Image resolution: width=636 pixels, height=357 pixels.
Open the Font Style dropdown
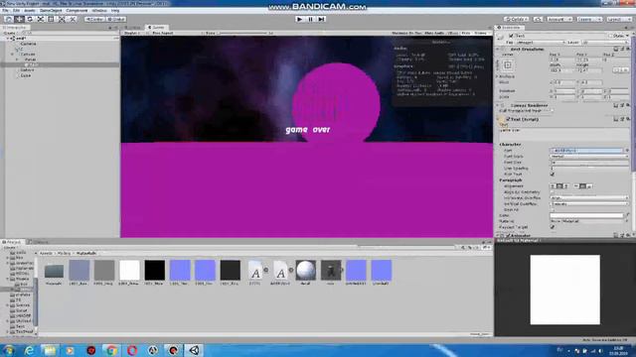coord(589,157)
